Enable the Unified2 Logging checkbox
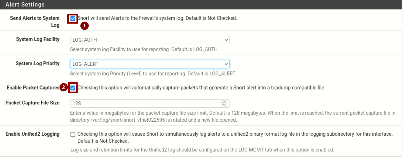Image resolution: width=403 pixels, height=157 pixels. point(73,134)
